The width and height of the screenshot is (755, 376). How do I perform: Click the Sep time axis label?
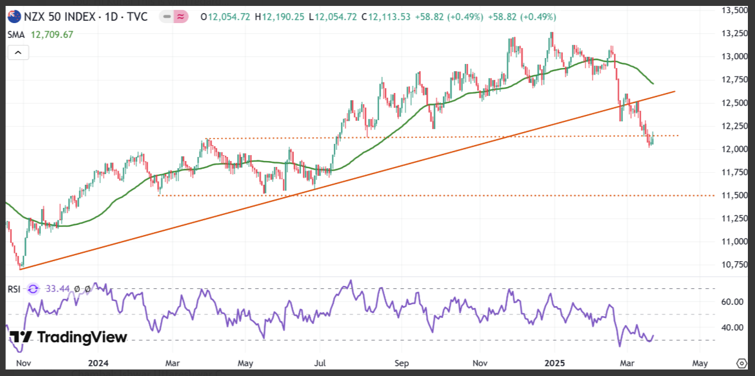[x=401, y=362]
